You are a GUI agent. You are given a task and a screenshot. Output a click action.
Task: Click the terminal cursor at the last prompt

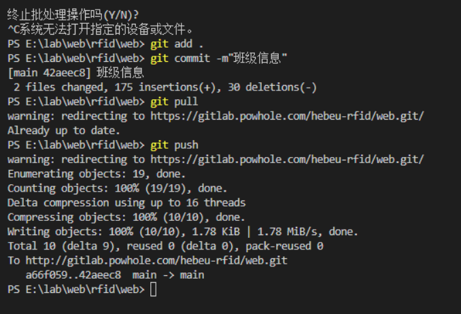[x=153, y=290]
